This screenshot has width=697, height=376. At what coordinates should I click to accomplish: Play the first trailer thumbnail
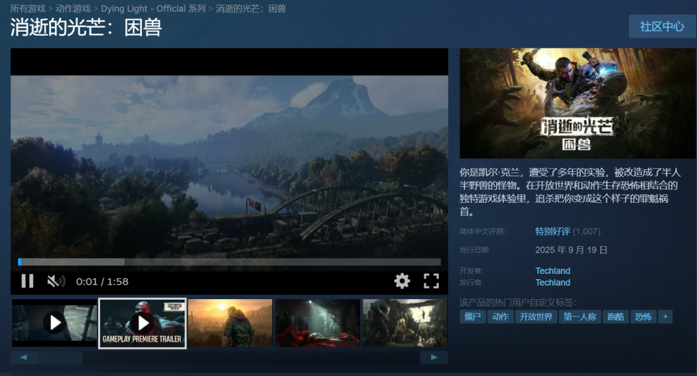(x=54, y=323)
